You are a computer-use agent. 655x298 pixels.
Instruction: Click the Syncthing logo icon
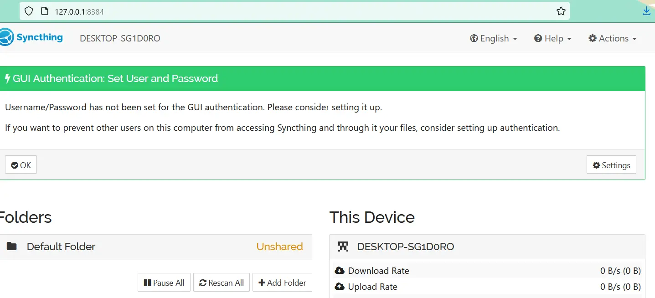point(6,37)
